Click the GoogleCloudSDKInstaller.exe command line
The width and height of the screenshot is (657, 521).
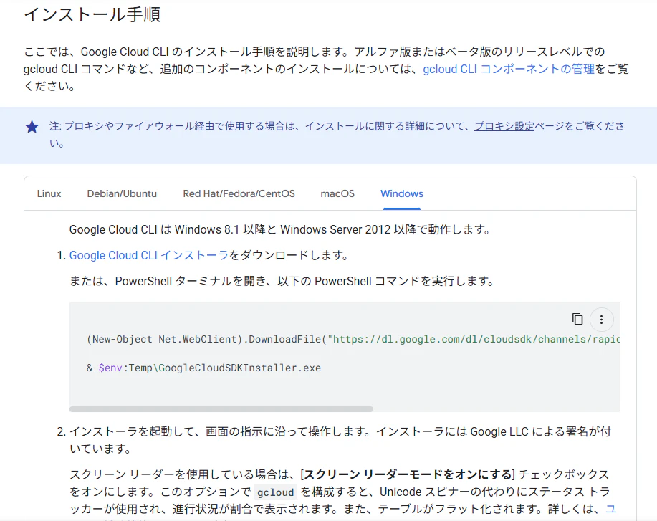tap(203, 368)
